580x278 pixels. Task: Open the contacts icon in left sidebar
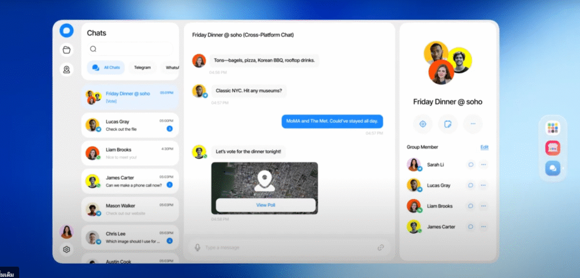67,70
